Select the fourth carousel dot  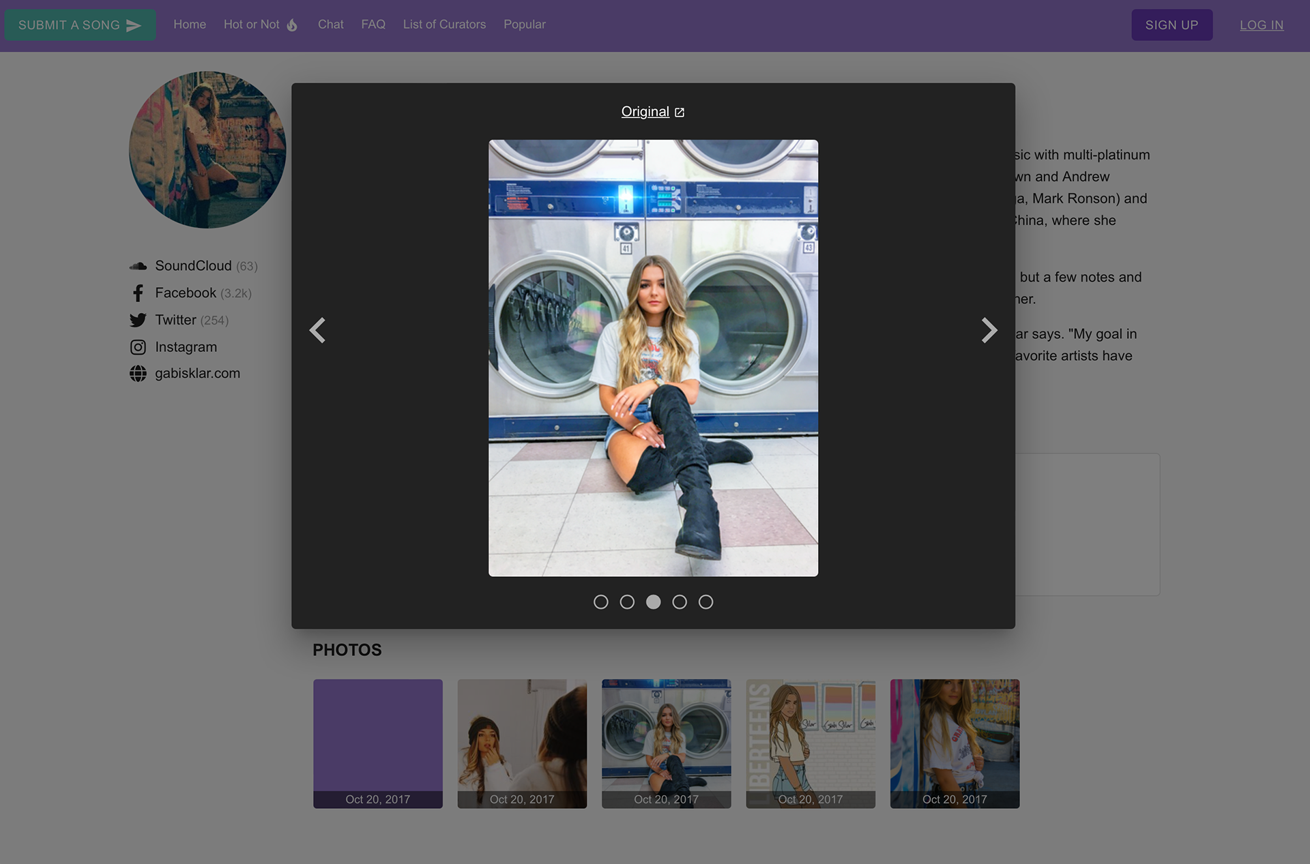pos(680,601)
